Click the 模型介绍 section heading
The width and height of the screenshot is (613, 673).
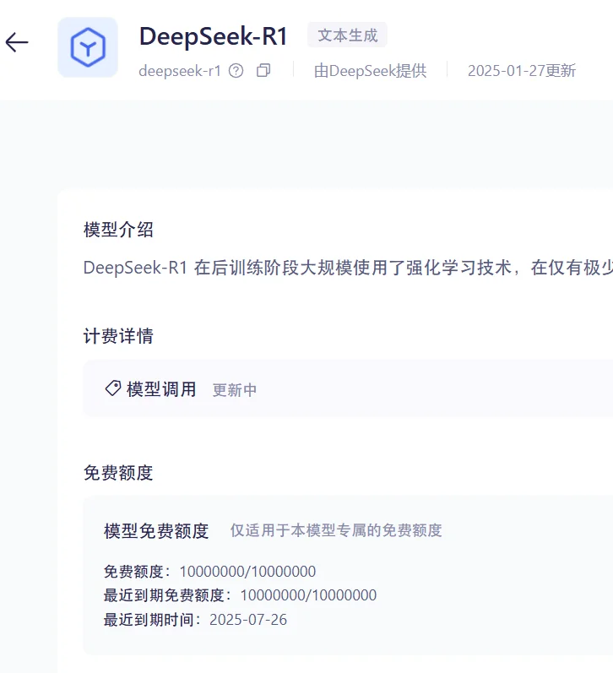[x=118, y=230]
